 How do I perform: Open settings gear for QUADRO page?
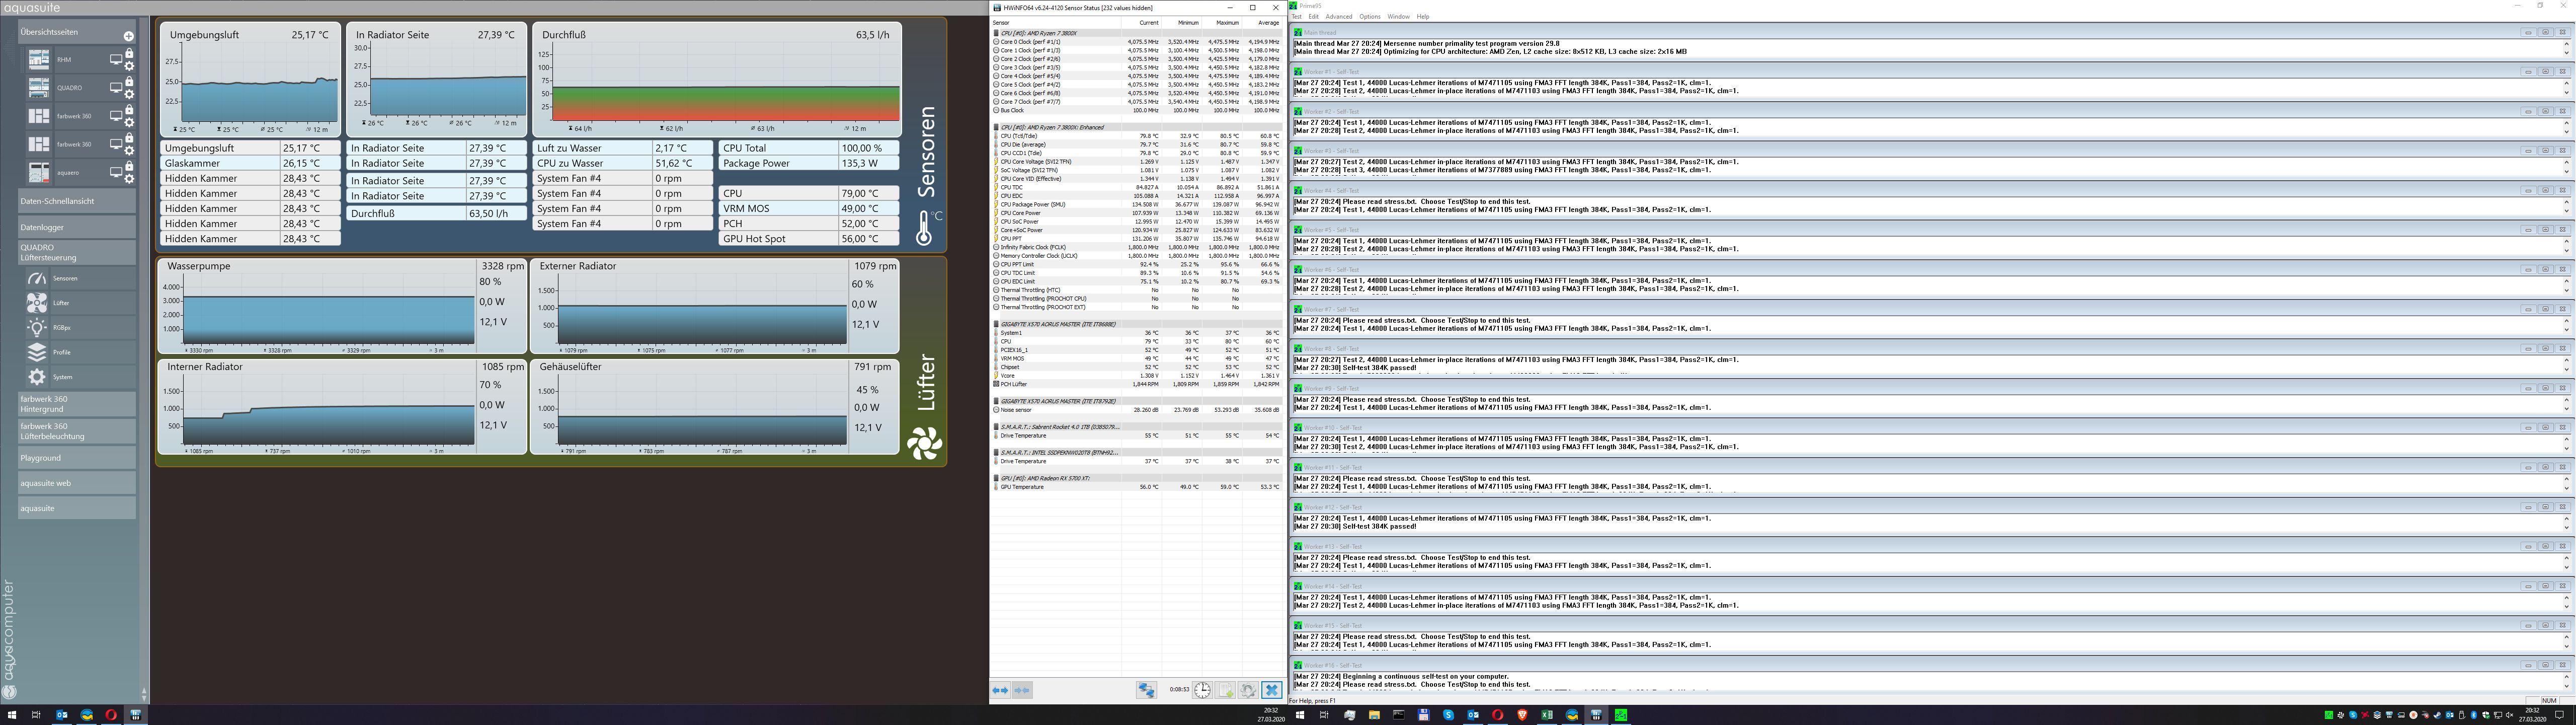click(x=129, y=94)
